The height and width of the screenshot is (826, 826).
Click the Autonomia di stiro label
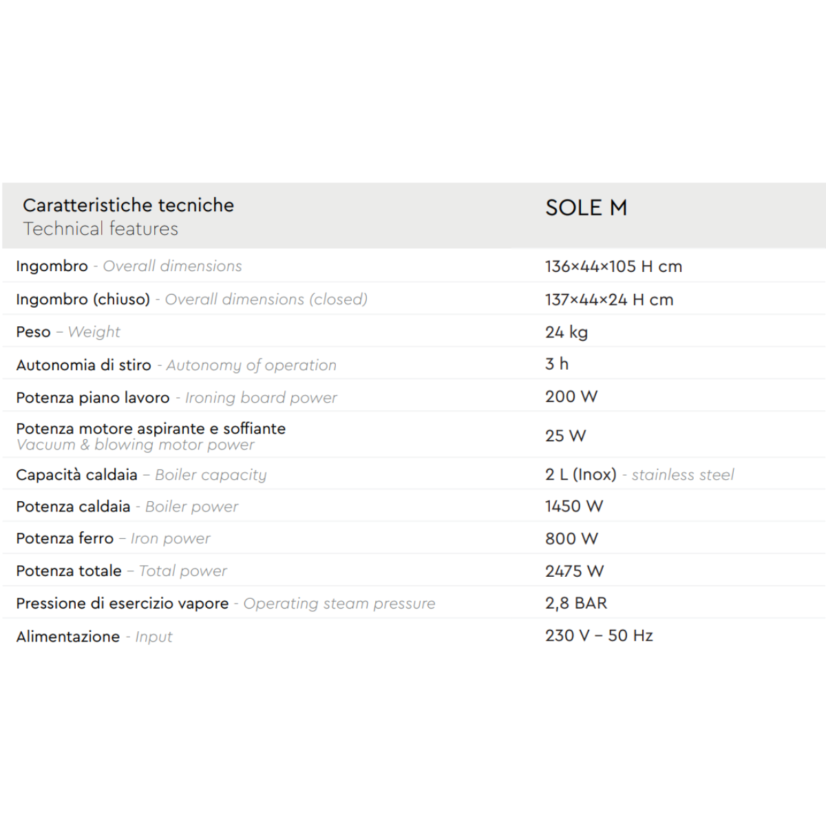click(176, 365)
